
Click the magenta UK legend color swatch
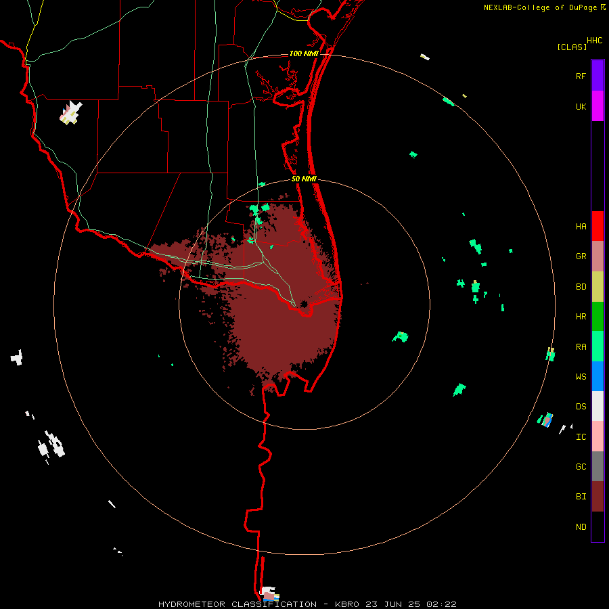[x=597, y=106]
